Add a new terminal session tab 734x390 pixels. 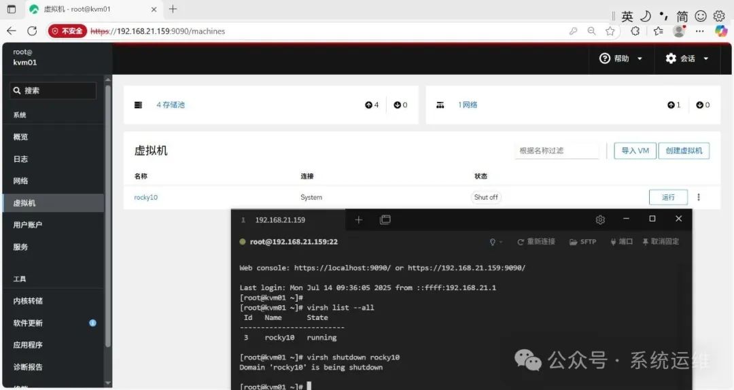(x=359, y=219)
